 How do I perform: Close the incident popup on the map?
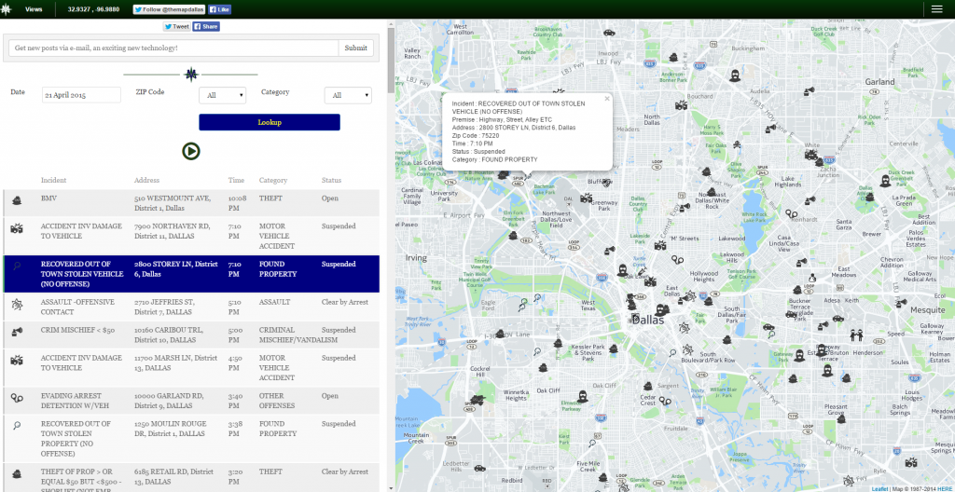606,98
